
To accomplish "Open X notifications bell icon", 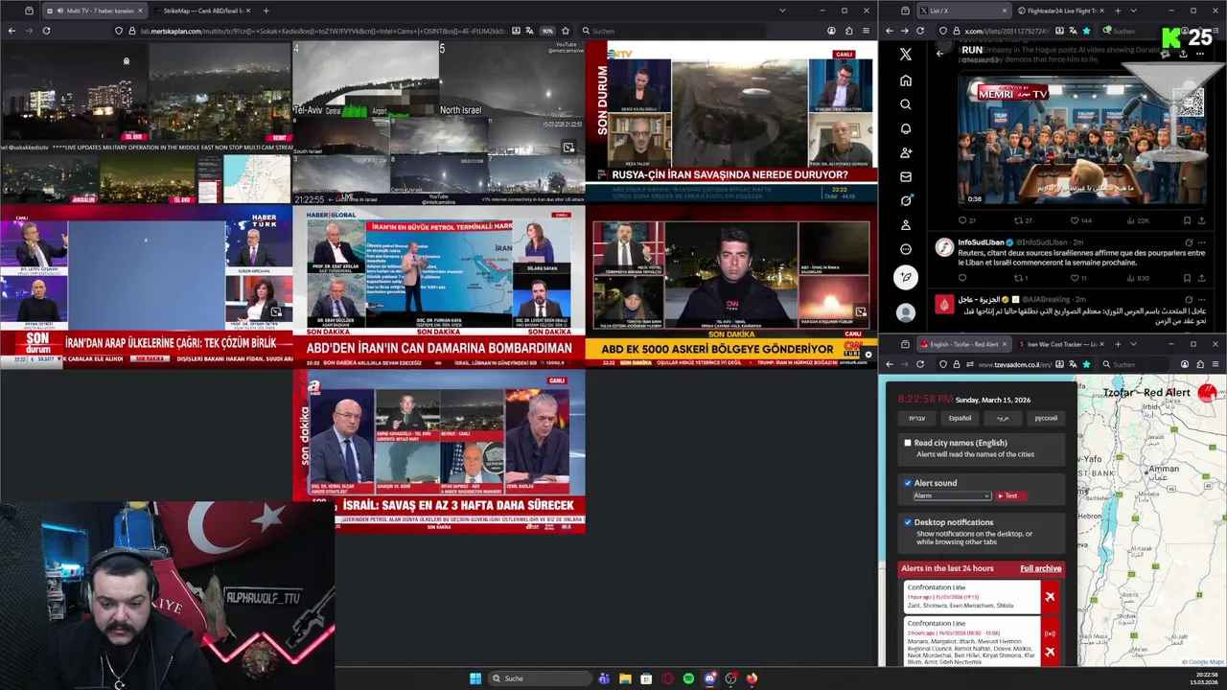I will (906, 128).
